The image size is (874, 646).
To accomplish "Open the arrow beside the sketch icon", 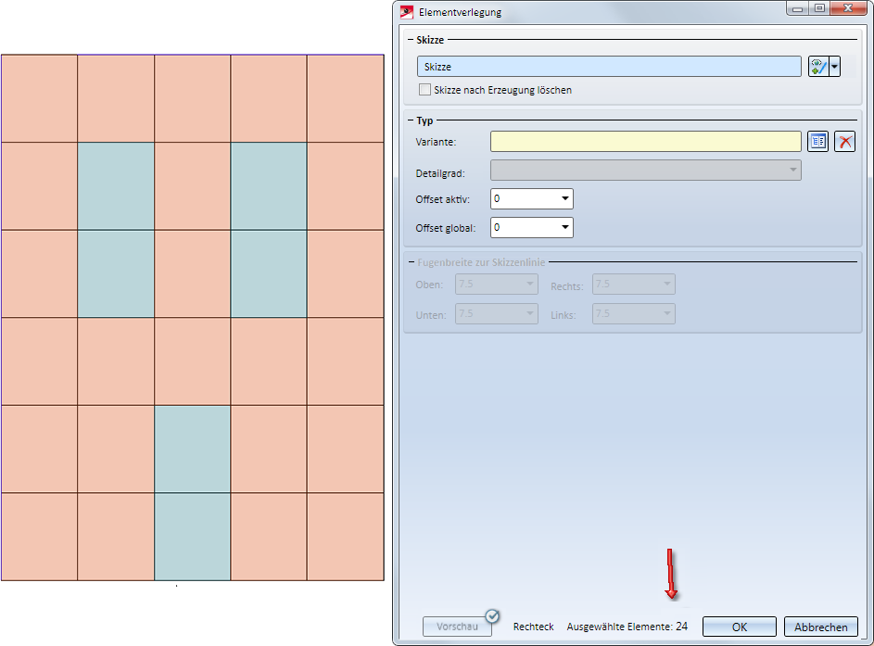I will 834,67.
